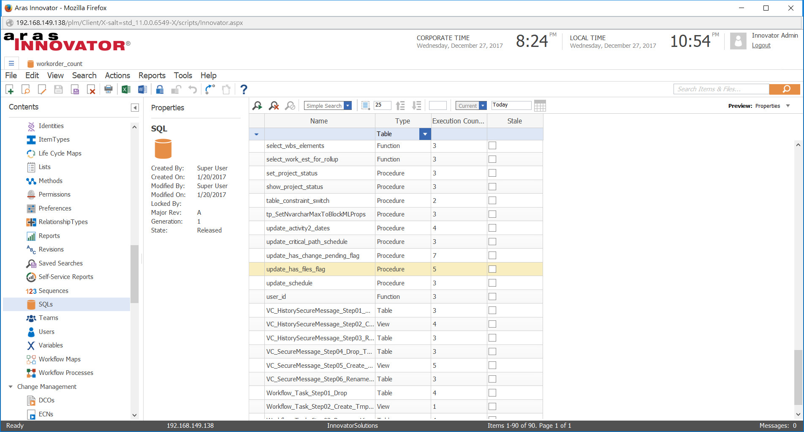Click the previous page icon in search bar
804x432 pixels.
point(400,106)
